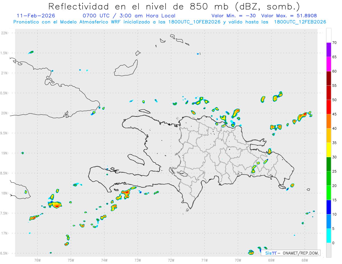
Task: Select latitude label '20N'
Action: click(x=5, y=113)
